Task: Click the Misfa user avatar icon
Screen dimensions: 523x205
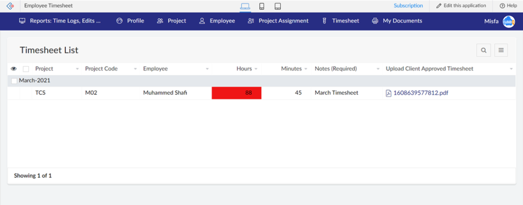Action: pos(509,21)
